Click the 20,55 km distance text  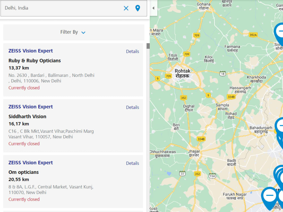(x=19, y=179)
